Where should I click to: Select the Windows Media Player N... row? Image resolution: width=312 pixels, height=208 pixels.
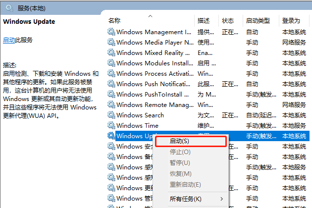(208, 42)
